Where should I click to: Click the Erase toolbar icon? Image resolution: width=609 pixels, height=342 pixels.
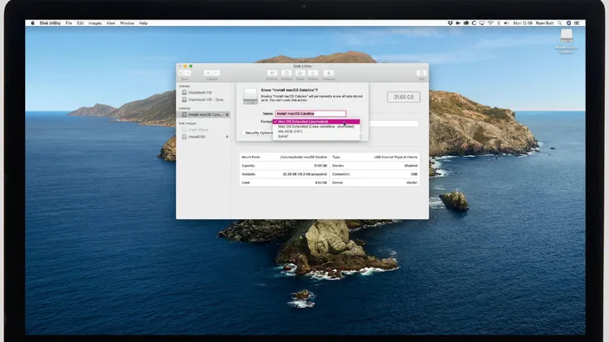coord(300,74)
